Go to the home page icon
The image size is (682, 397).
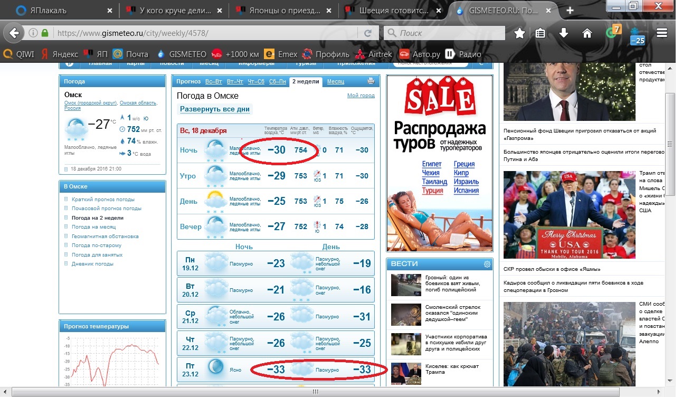click(x=586, y=33)
